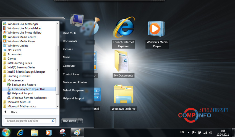Image resolution: width=235 pixels, height=137 pixels.
Task: Select Windows Media Player desktop icon
Action: (x=157, y=34)
